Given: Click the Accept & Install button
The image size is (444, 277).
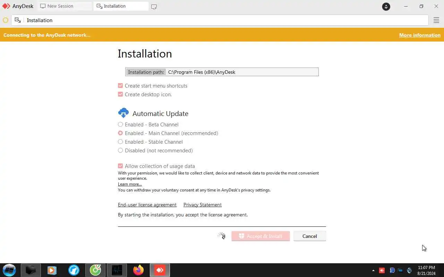Looking at the screenshot, I should tap(261, 236).
